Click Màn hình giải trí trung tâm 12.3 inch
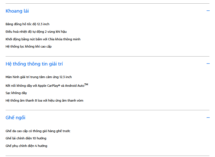The image size is (215, 157). pos(39,77)
